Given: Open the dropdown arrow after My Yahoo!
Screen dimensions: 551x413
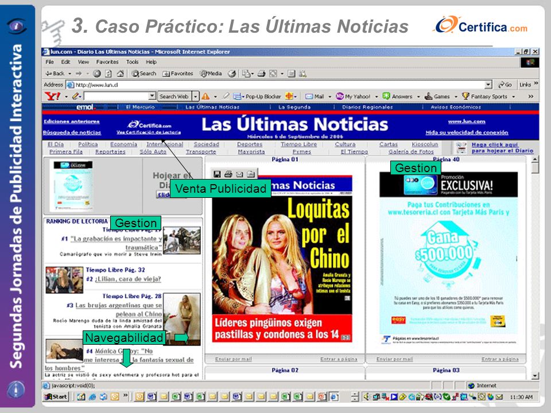Looking at the screenshot, I should pos(376,96).
